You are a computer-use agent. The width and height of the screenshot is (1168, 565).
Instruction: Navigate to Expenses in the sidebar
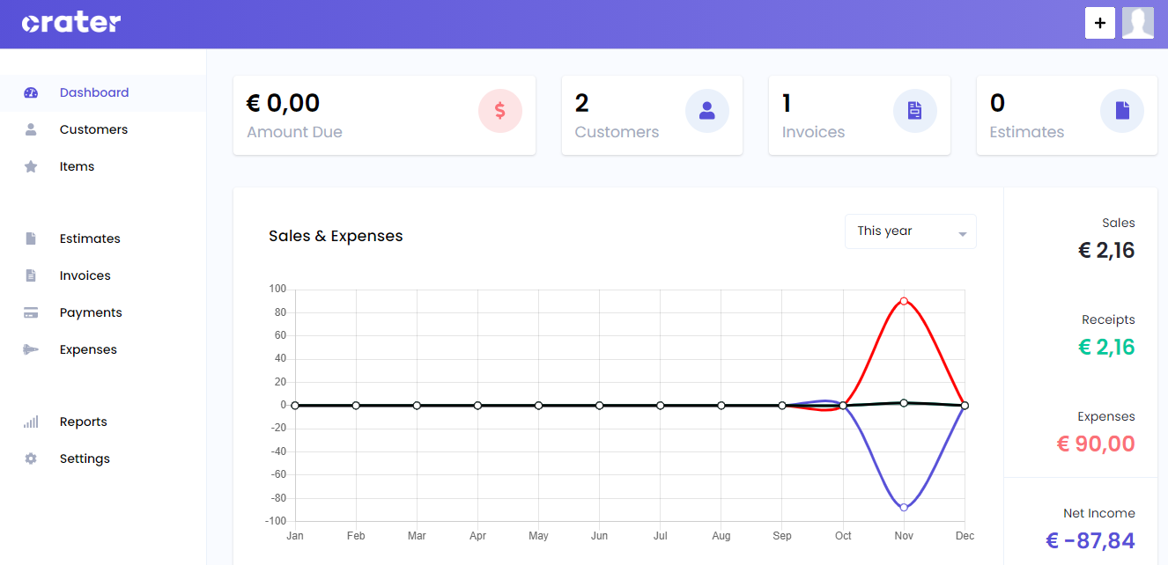pyautogui.click(x=88, y=349)
